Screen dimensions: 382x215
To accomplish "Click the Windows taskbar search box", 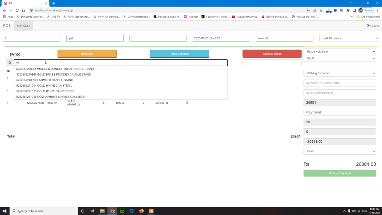I will tap(44, 211).
